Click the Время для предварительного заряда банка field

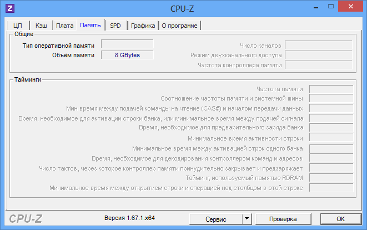click(x=331, y=128)
